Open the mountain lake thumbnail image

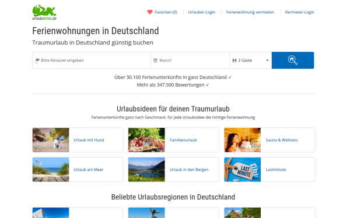point(146,170)
